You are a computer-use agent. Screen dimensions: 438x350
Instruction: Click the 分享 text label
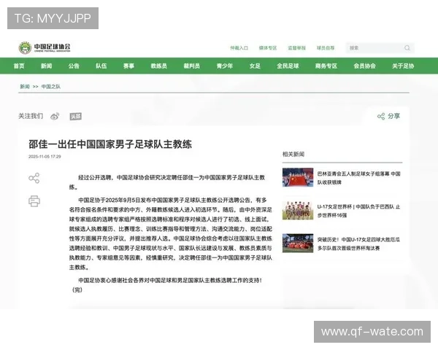(394, 116)
